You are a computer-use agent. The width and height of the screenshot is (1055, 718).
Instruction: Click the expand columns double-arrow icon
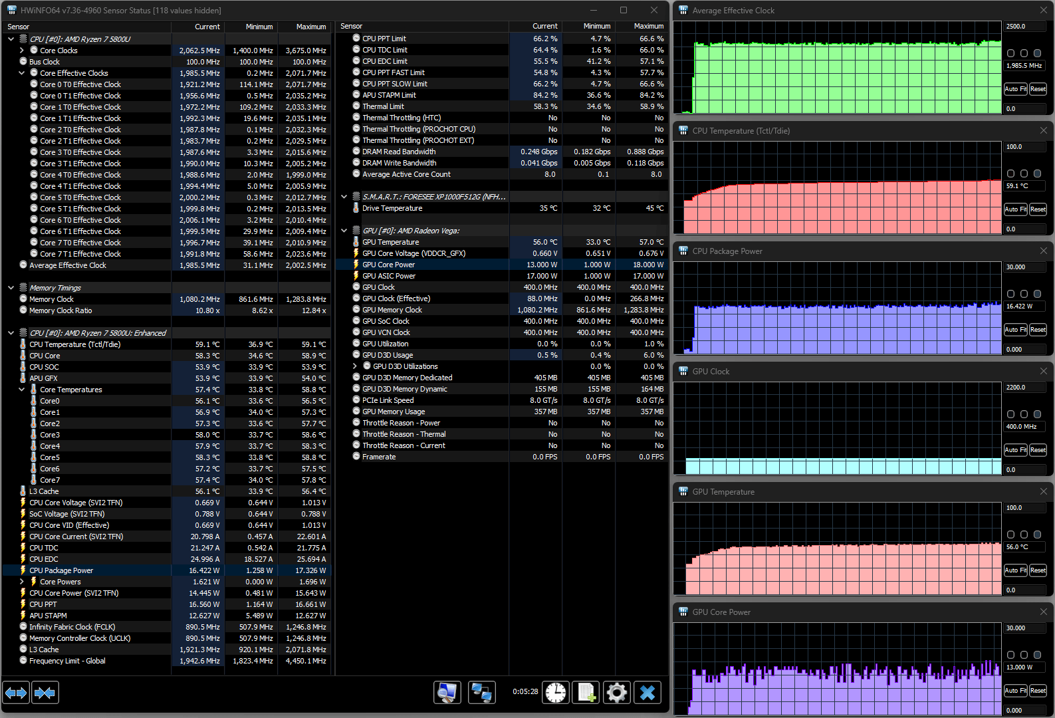pos(16,693)
